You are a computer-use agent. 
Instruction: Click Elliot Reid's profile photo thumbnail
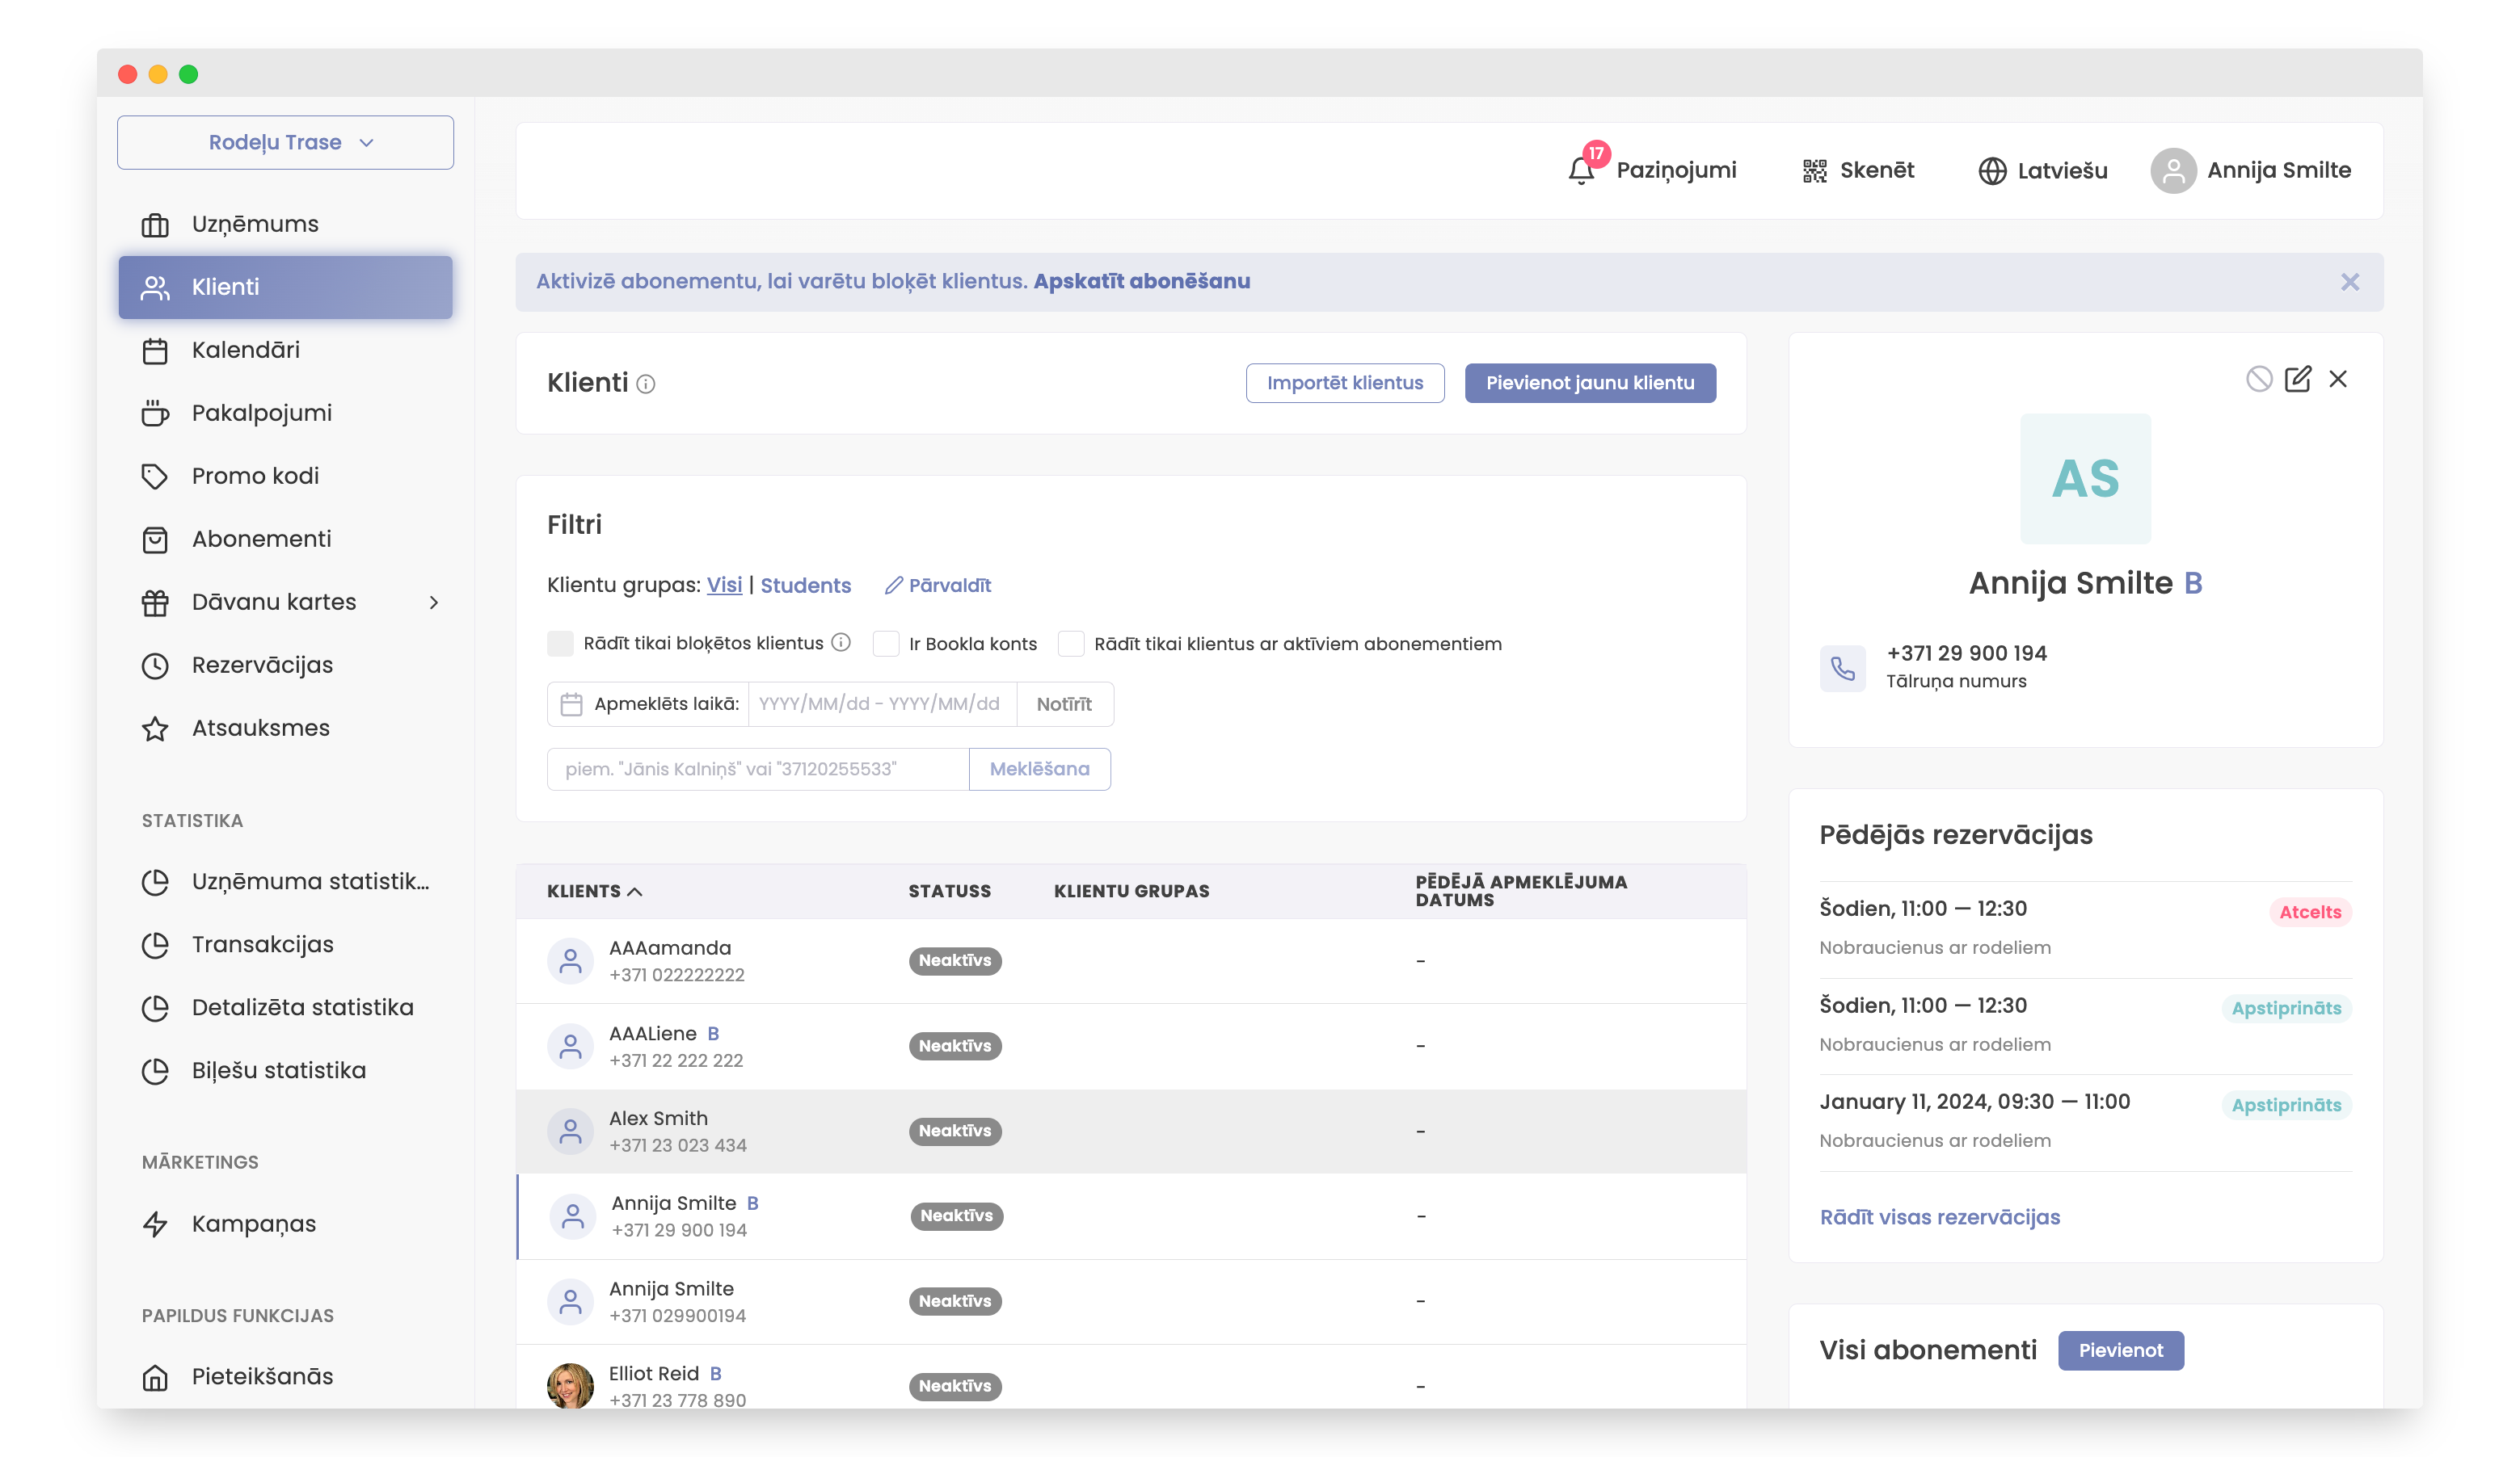[x=570, y=1385]
